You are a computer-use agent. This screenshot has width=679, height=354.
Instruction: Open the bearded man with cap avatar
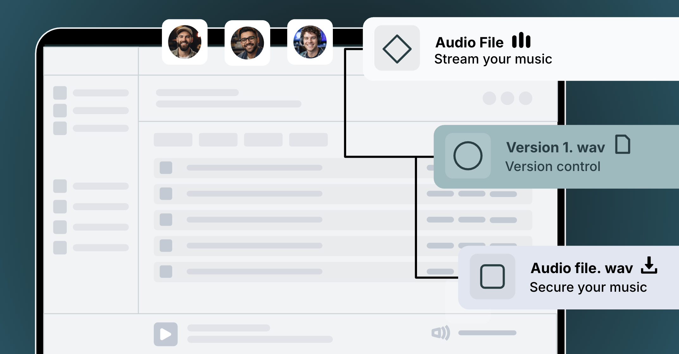[x=184, y=42]
